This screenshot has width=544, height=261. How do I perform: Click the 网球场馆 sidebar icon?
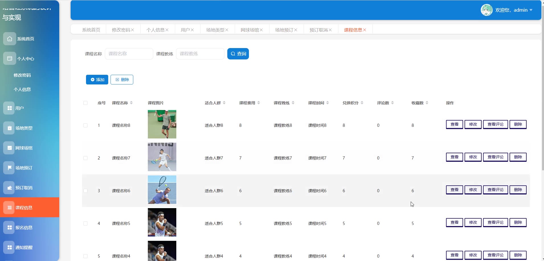[9, 148]
